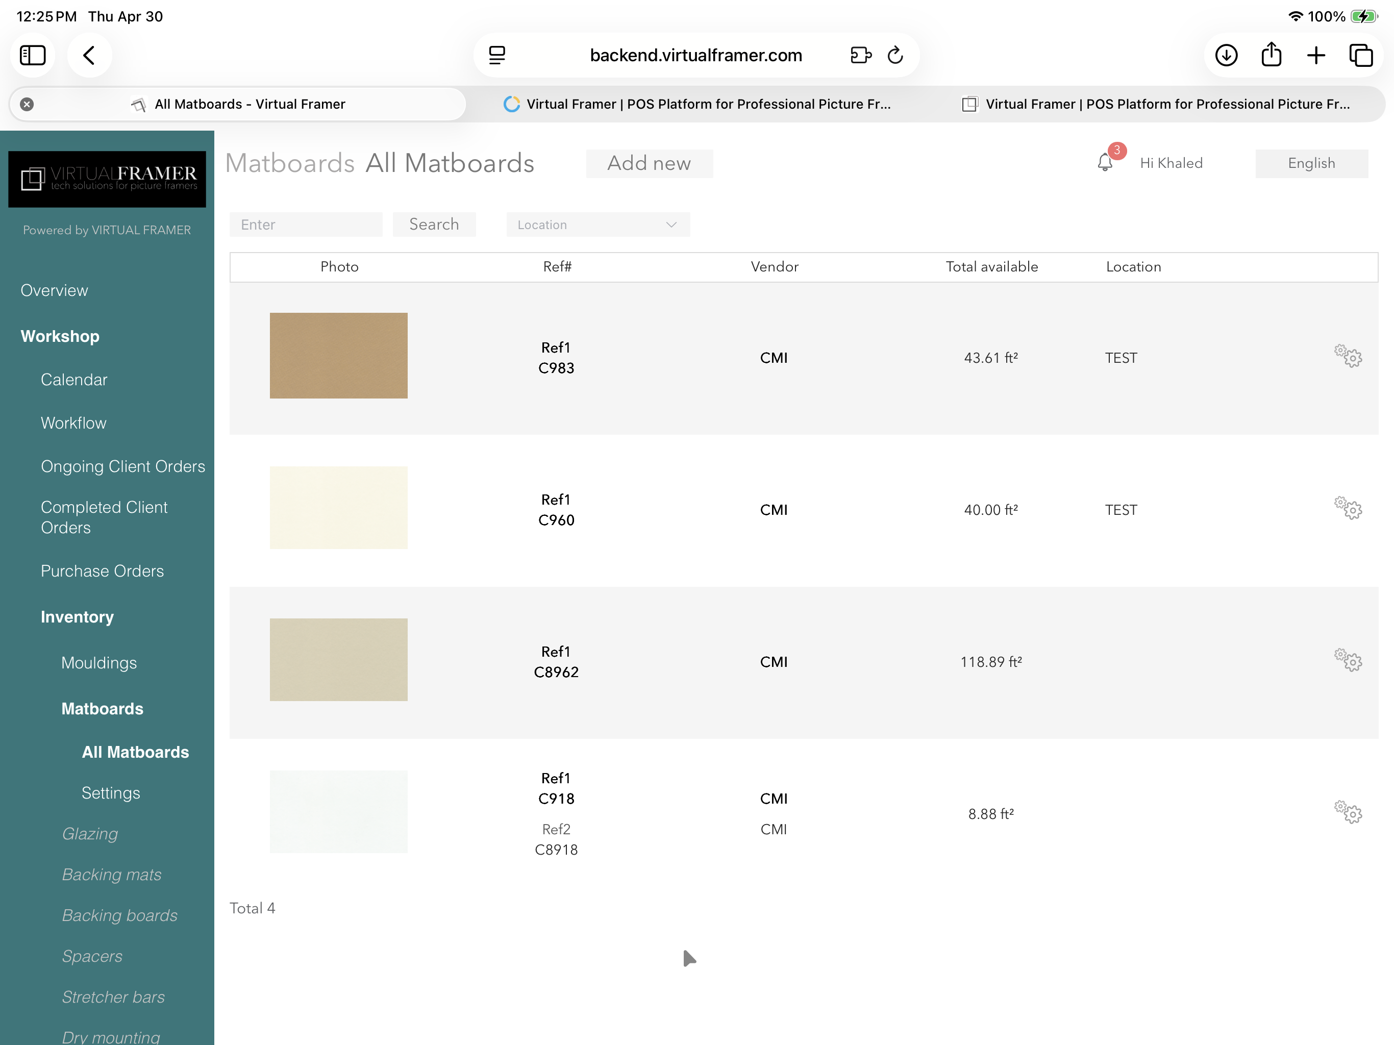The width and height of the screenshot is (1394, 1045).
Task: Open Backing boards in the sidebar
Action: click(x=120, y=916)
